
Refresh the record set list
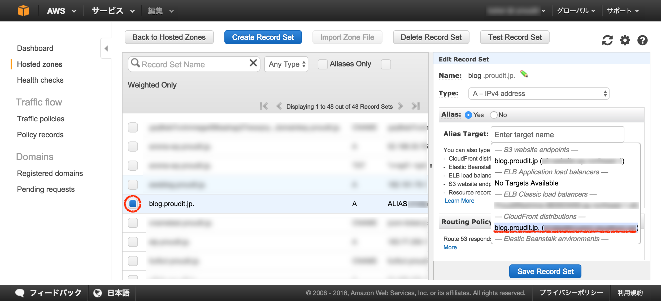607,41
